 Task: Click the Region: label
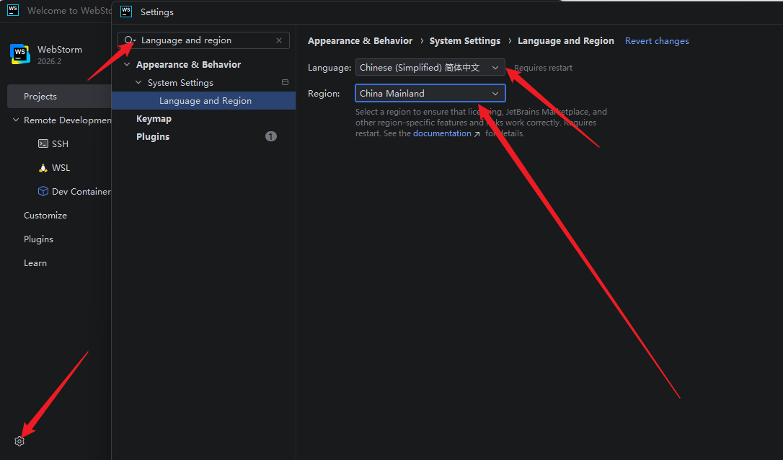coord(324,94)
